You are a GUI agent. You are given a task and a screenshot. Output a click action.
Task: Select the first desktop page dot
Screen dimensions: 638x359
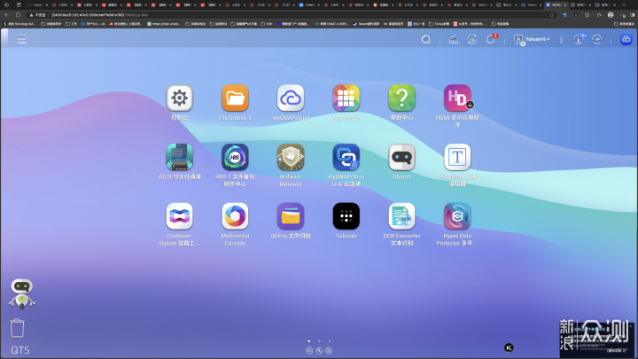pos(309,341)
